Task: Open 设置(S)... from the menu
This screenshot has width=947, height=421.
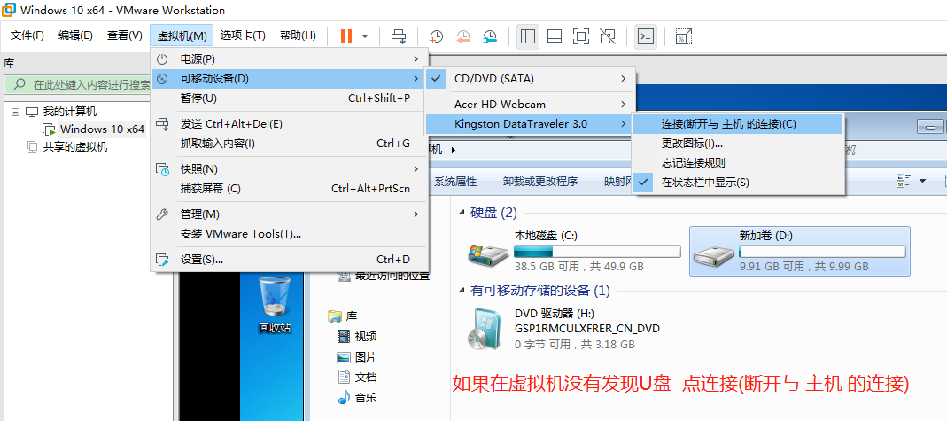Action: point(289,260)
